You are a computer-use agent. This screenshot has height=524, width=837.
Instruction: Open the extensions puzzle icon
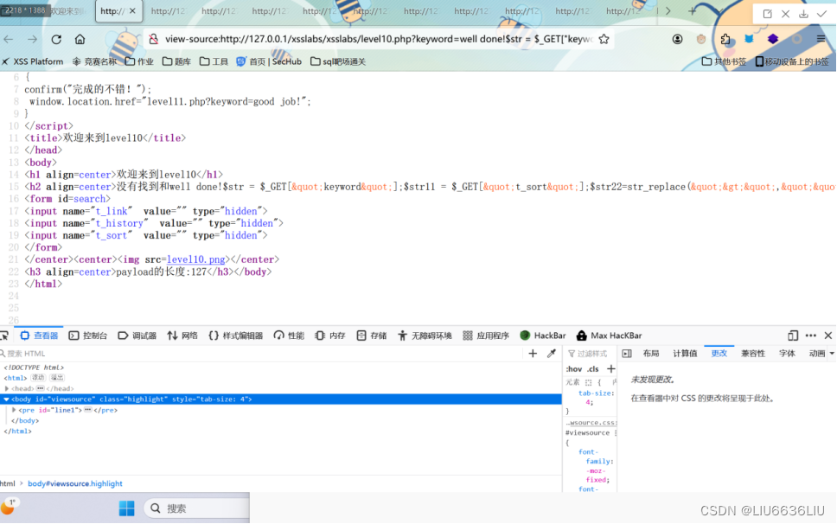725,39
